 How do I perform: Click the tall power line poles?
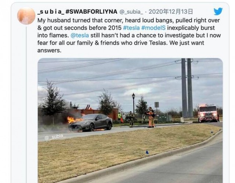(x=187, y=88)
